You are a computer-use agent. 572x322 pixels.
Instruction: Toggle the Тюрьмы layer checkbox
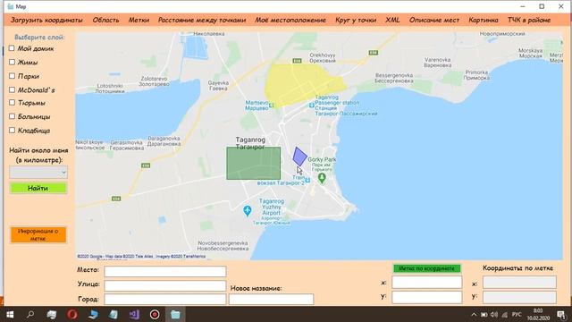[12, 103]
